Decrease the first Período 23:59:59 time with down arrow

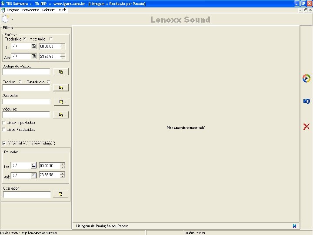coord(63,58)
